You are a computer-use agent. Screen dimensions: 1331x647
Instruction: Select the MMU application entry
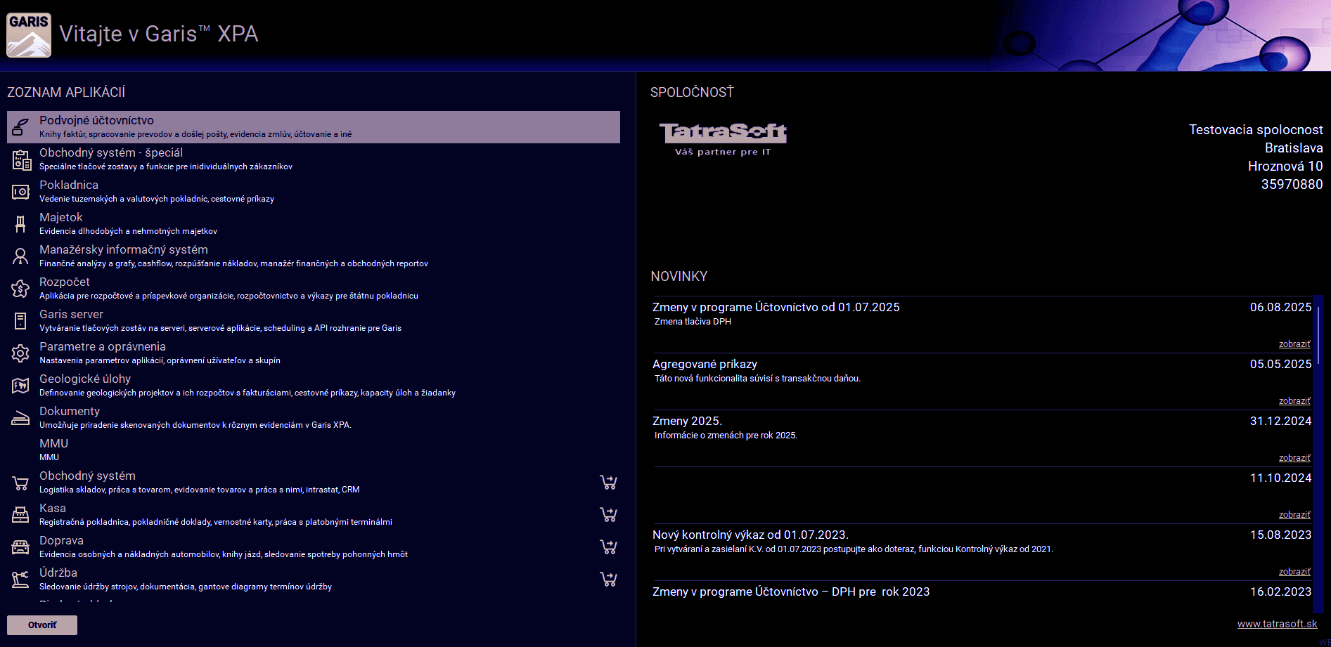pos(314,450)
